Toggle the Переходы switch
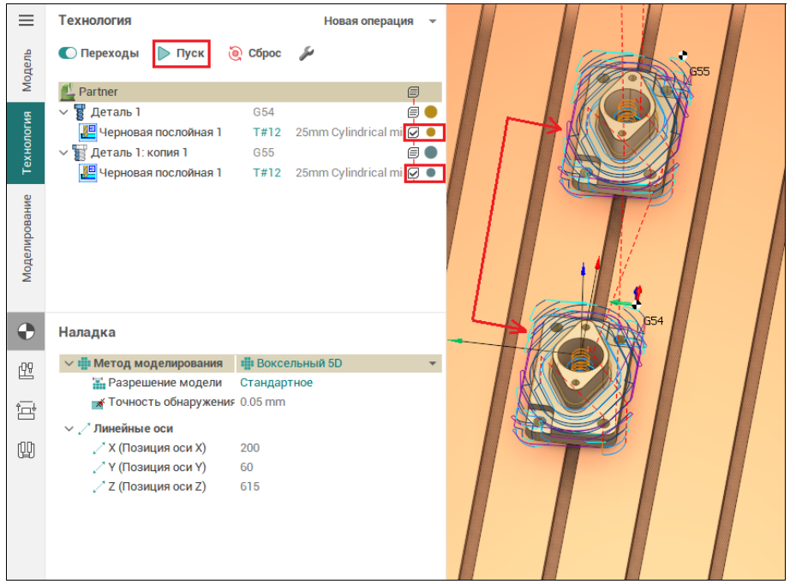The width and height of the screenshot is (796, 584). pyautogui.click(x=68, y=53)
